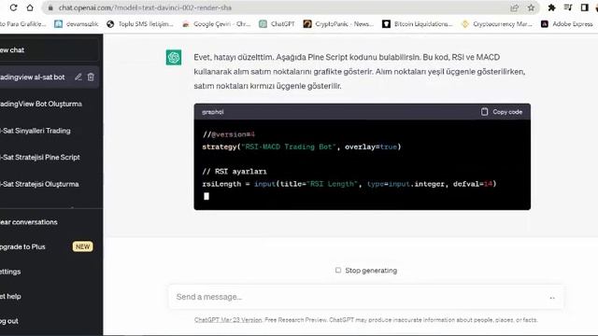Stop generating the response

(366, 271)
